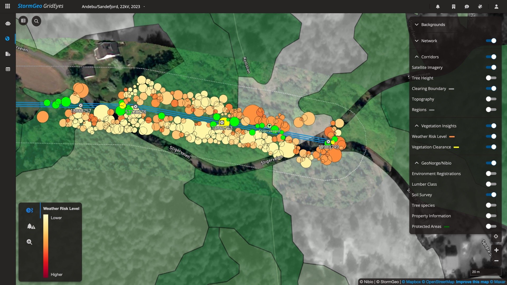This screenshot has width=507, height=285.
Task: Toggle the Soil Survey switch
Action: [x=491, y=195]
